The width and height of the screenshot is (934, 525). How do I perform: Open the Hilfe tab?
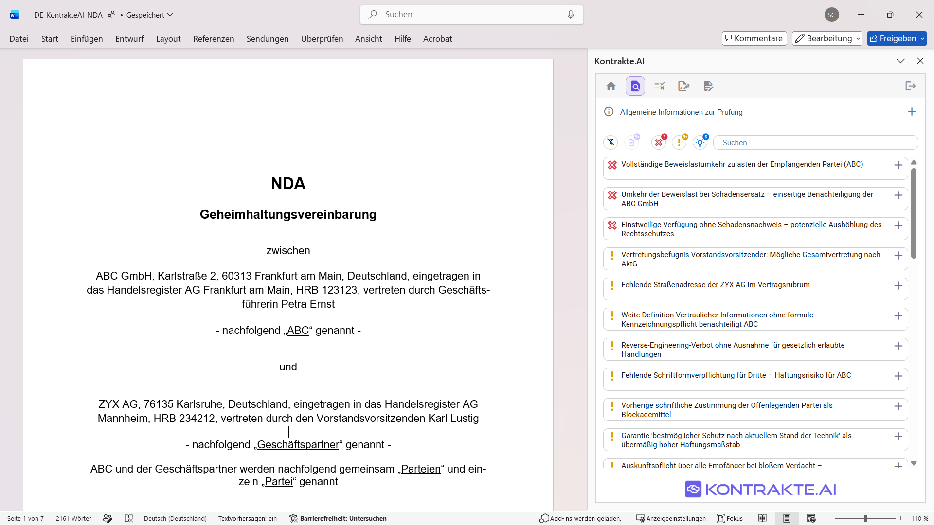tap(403, 39)
